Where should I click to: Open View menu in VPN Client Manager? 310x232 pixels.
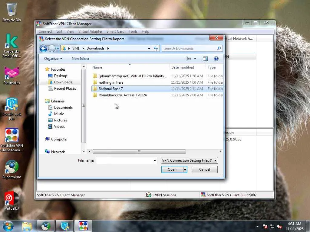(x=70, y=31)
